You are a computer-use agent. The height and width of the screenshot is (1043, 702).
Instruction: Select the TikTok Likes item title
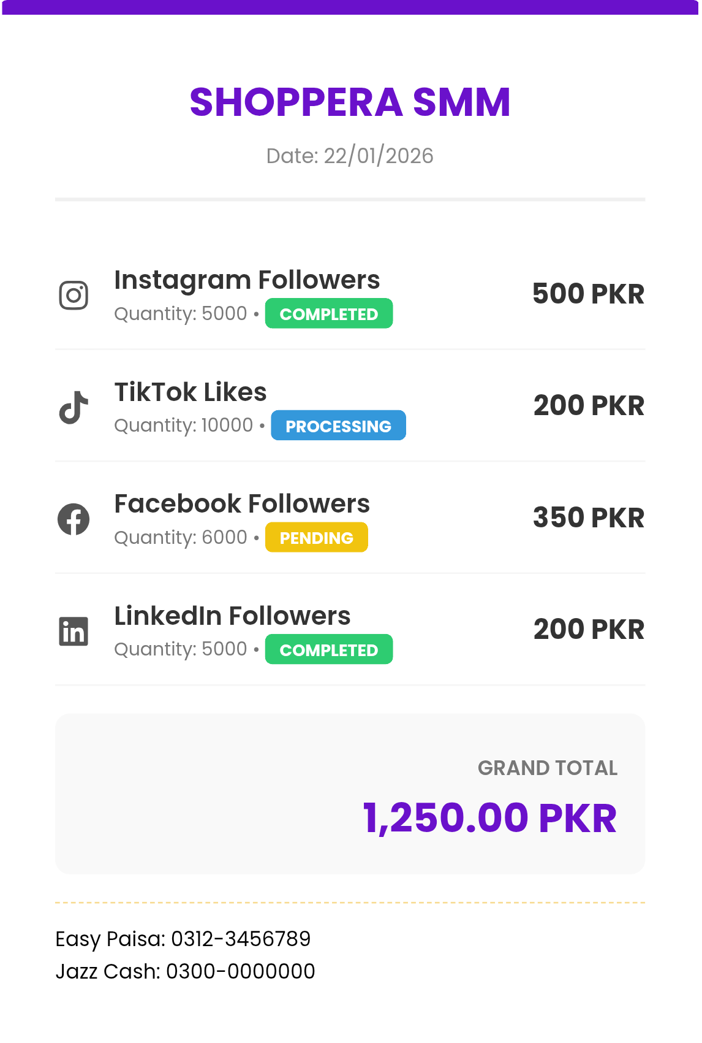point(191,392)
